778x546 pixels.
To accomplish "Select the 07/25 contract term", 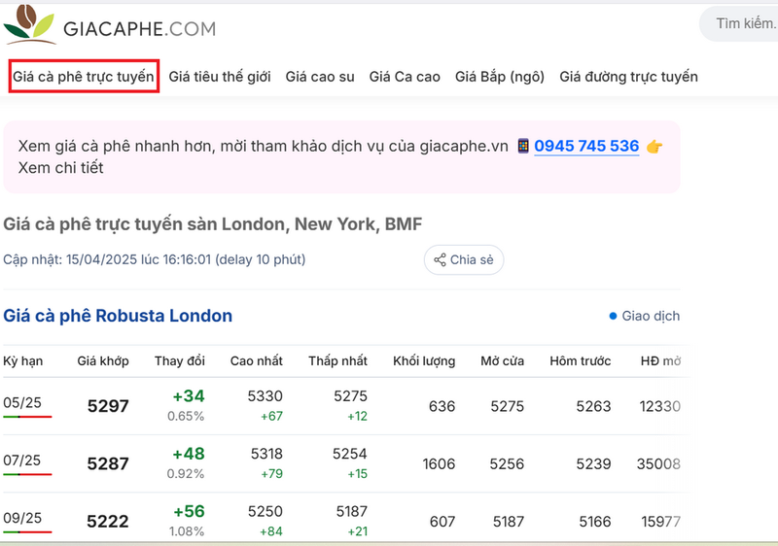I will (x=21, y=461).
